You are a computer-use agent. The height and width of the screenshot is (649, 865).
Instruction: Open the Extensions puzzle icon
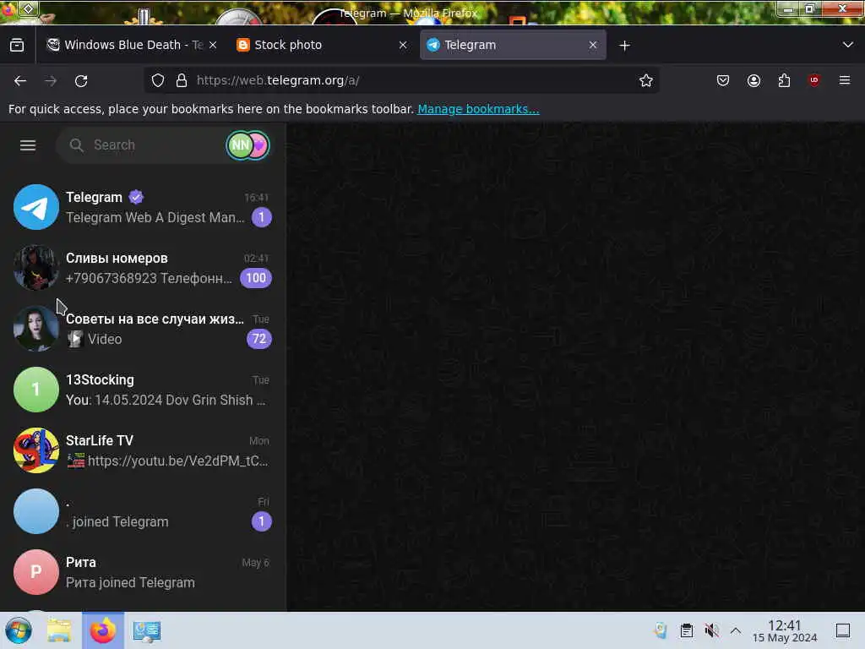click(x=784, y=80)
